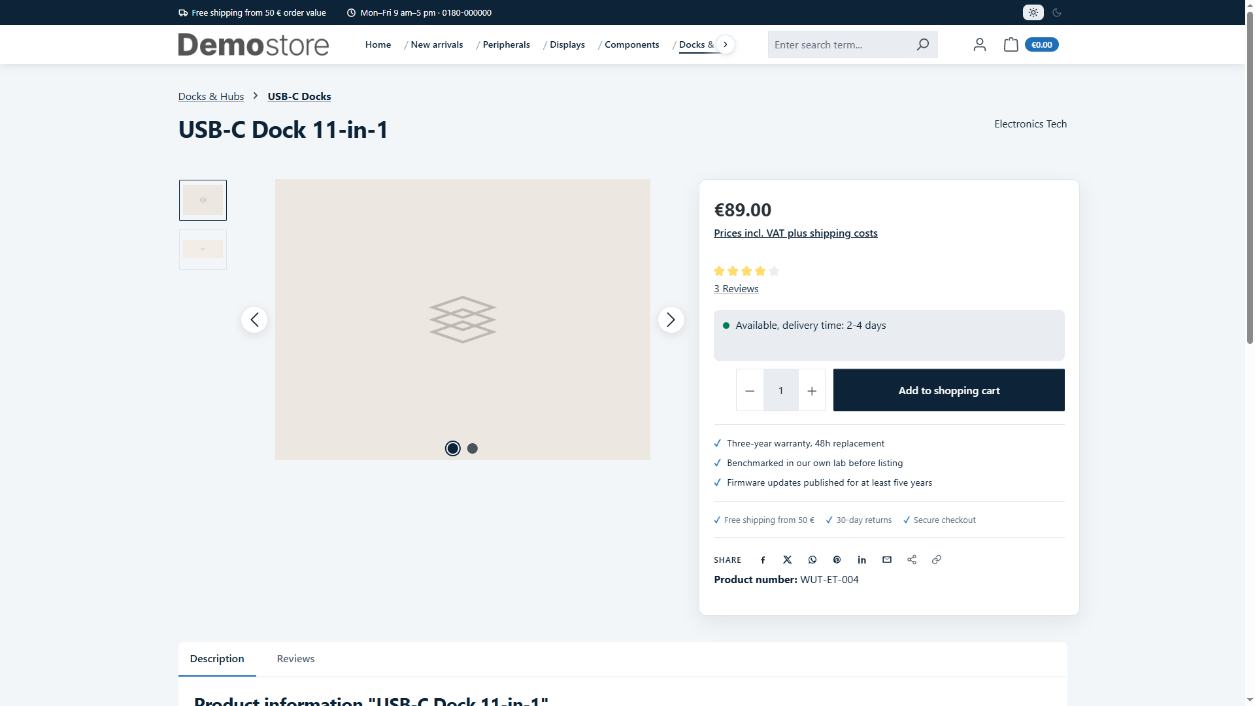Share product on Pinterest
Image resolution: width=1255 pixels, height=706 pixels.
837,560
